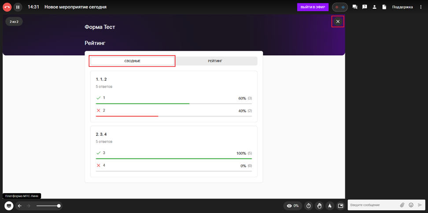Click the green checkmark beside answer 3
Screen dimensions: 428x213
click(x=99, y=153)
